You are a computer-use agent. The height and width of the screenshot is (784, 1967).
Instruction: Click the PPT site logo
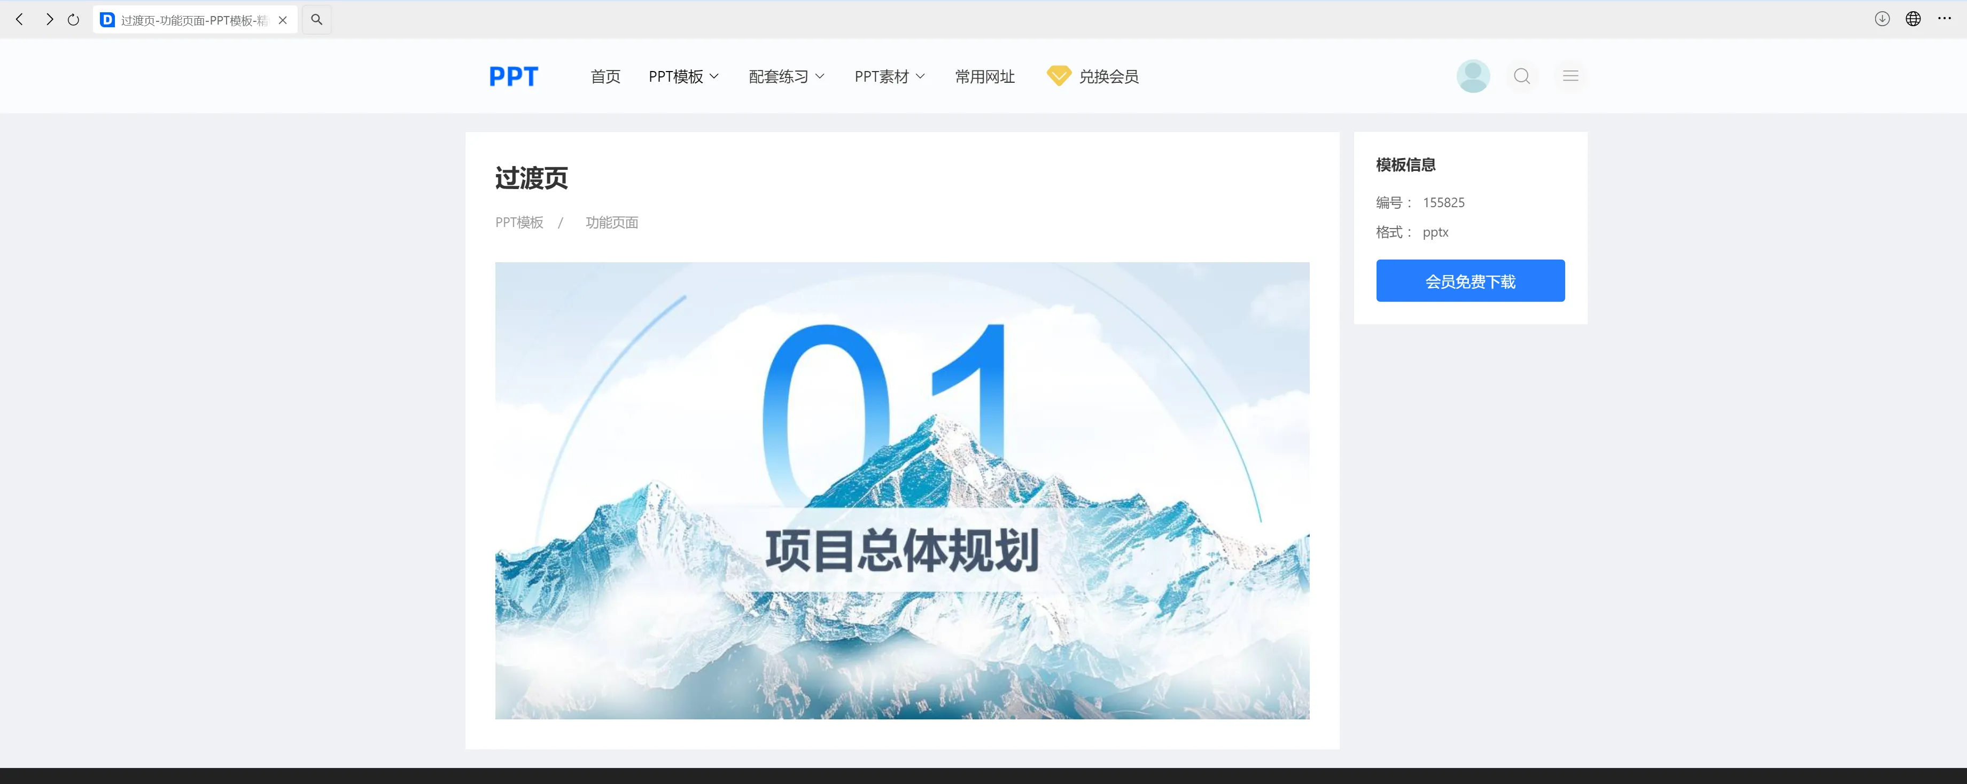(x=513, y=76)
